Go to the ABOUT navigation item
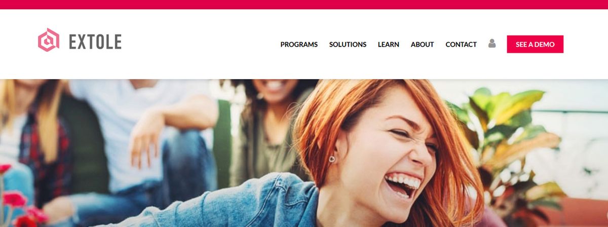This screenshot has height=227, width=608. pyautogui.click(x=422, y=45)
